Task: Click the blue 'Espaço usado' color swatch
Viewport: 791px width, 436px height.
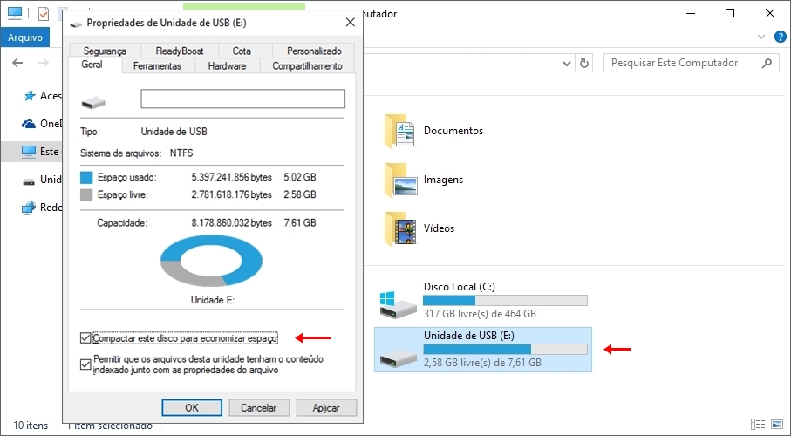Action: click(85, 177)
